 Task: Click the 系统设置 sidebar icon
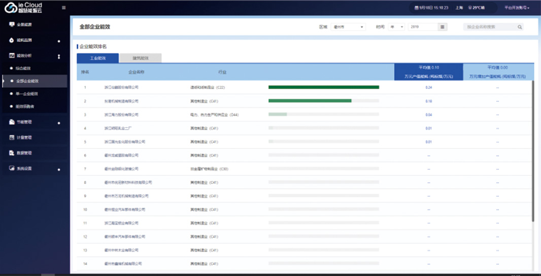point(12,168)
